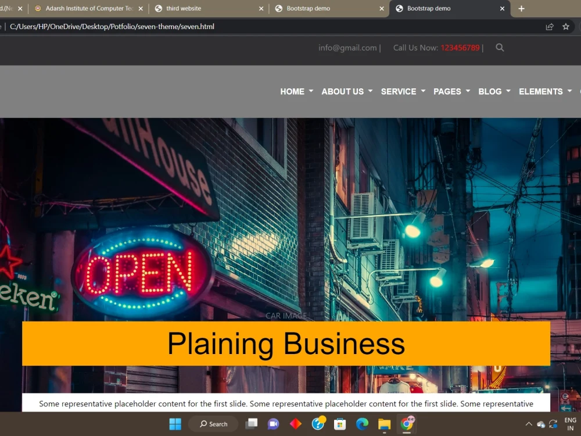Open Microsoft Store from the taskbar

[x=340, y=424]
